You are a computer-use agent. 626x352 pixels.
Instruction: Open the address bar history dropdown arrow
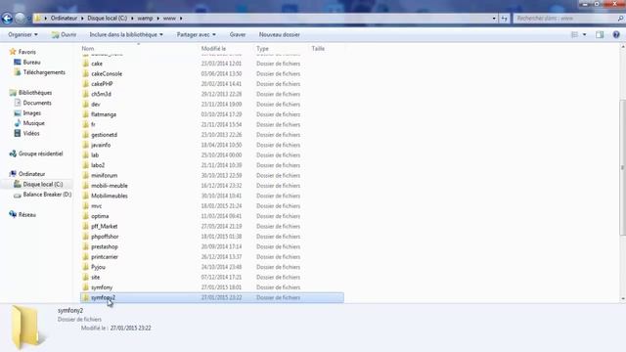point(494,19)
